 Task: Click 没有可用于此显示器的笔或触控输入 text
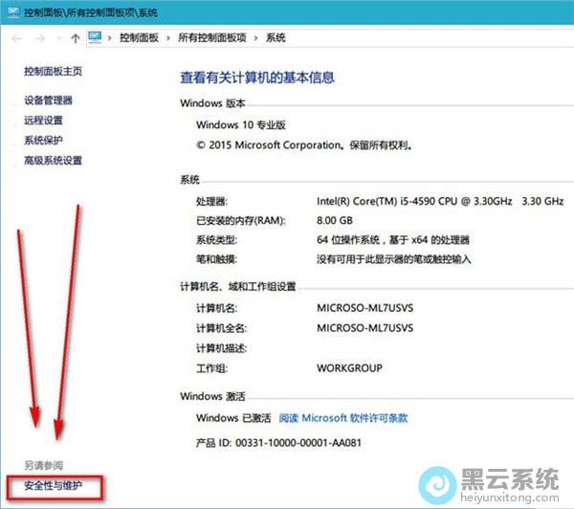tap(394, 259)
